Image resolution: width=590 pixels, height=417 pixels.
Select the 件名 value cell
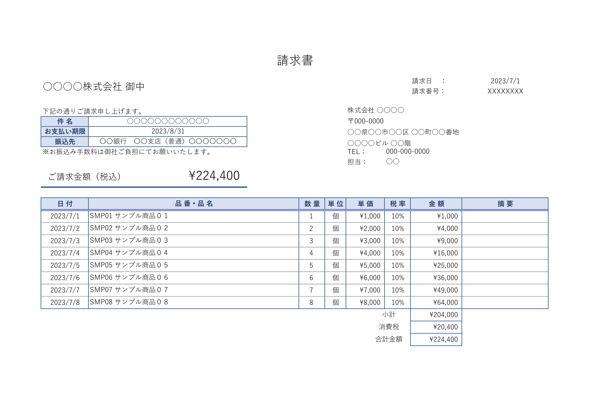[x=168, y=121]
